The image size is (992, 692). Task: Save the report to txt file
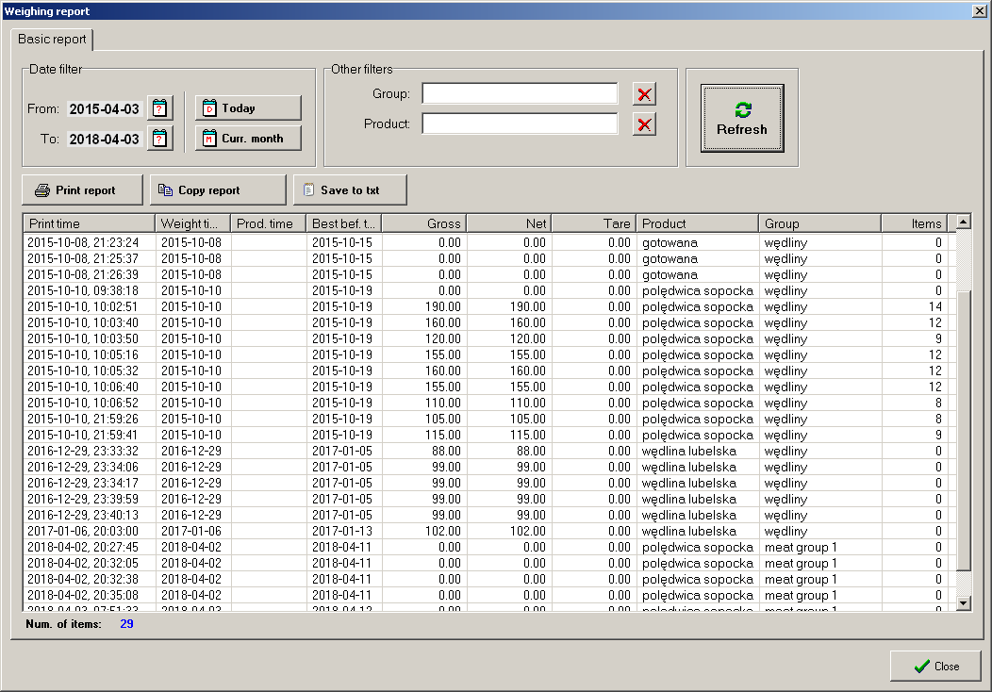pyautogui.click(x=350, y=189)
